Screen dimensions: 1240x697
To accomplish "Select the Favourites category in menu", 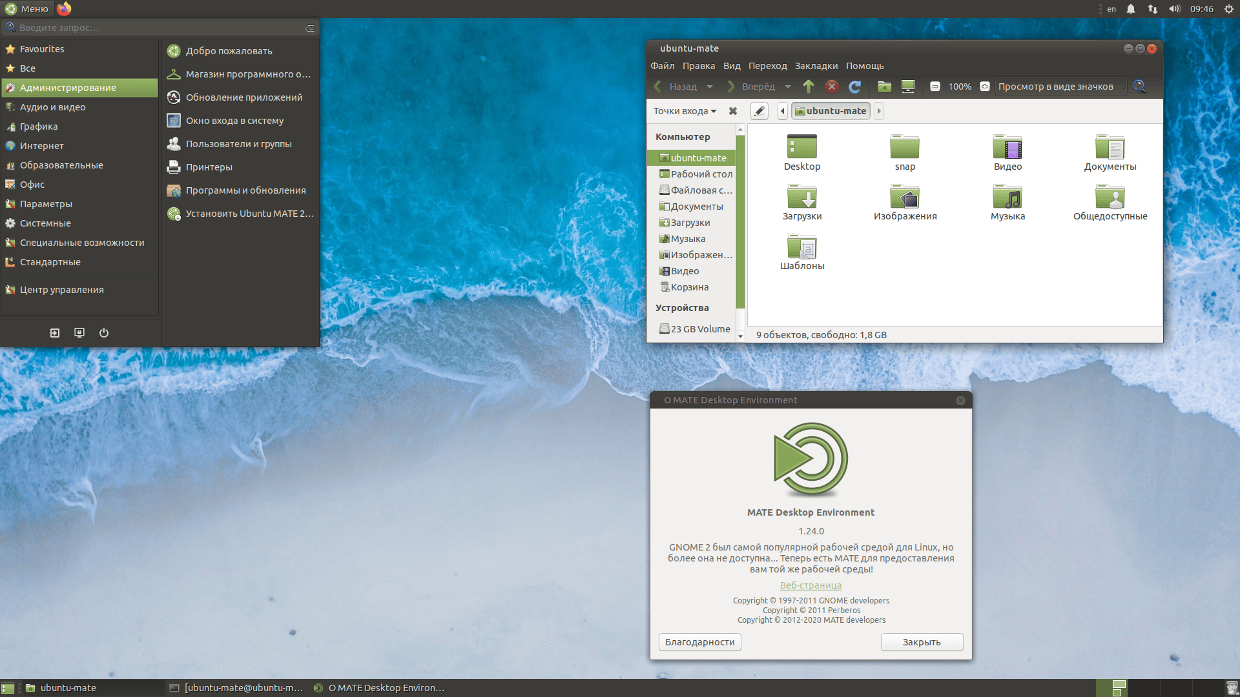I will (x=79, y=49).
